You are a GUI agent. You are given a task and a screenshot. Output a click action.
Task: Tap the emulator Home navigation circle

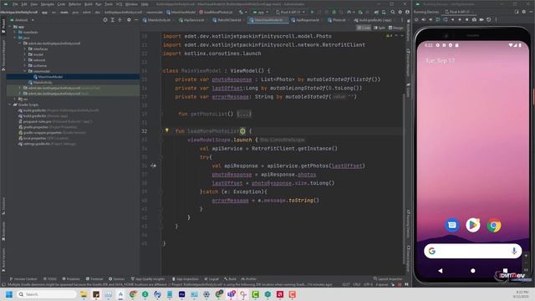click(472, 271)
